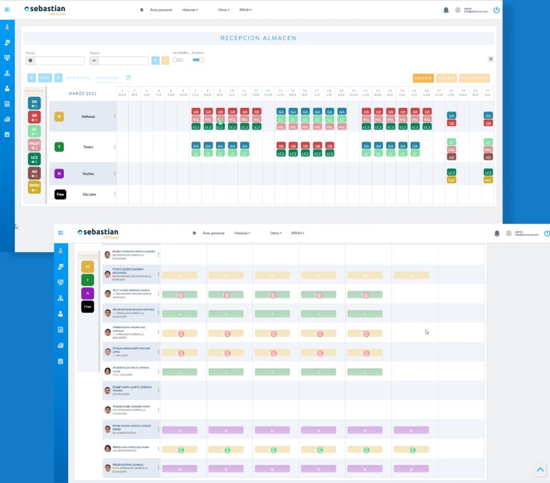This screenshot has height=483, width=550.
Task: Click the blue search button beside Grupos field
Action: pyautogui.click(x=155, y=61)
